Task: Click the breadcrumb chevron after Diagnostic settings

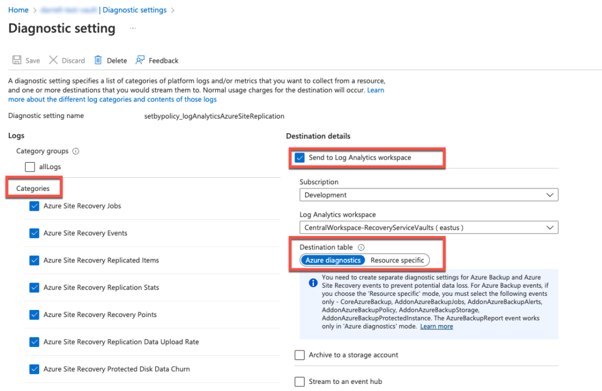Action: (x=172, y=9)
